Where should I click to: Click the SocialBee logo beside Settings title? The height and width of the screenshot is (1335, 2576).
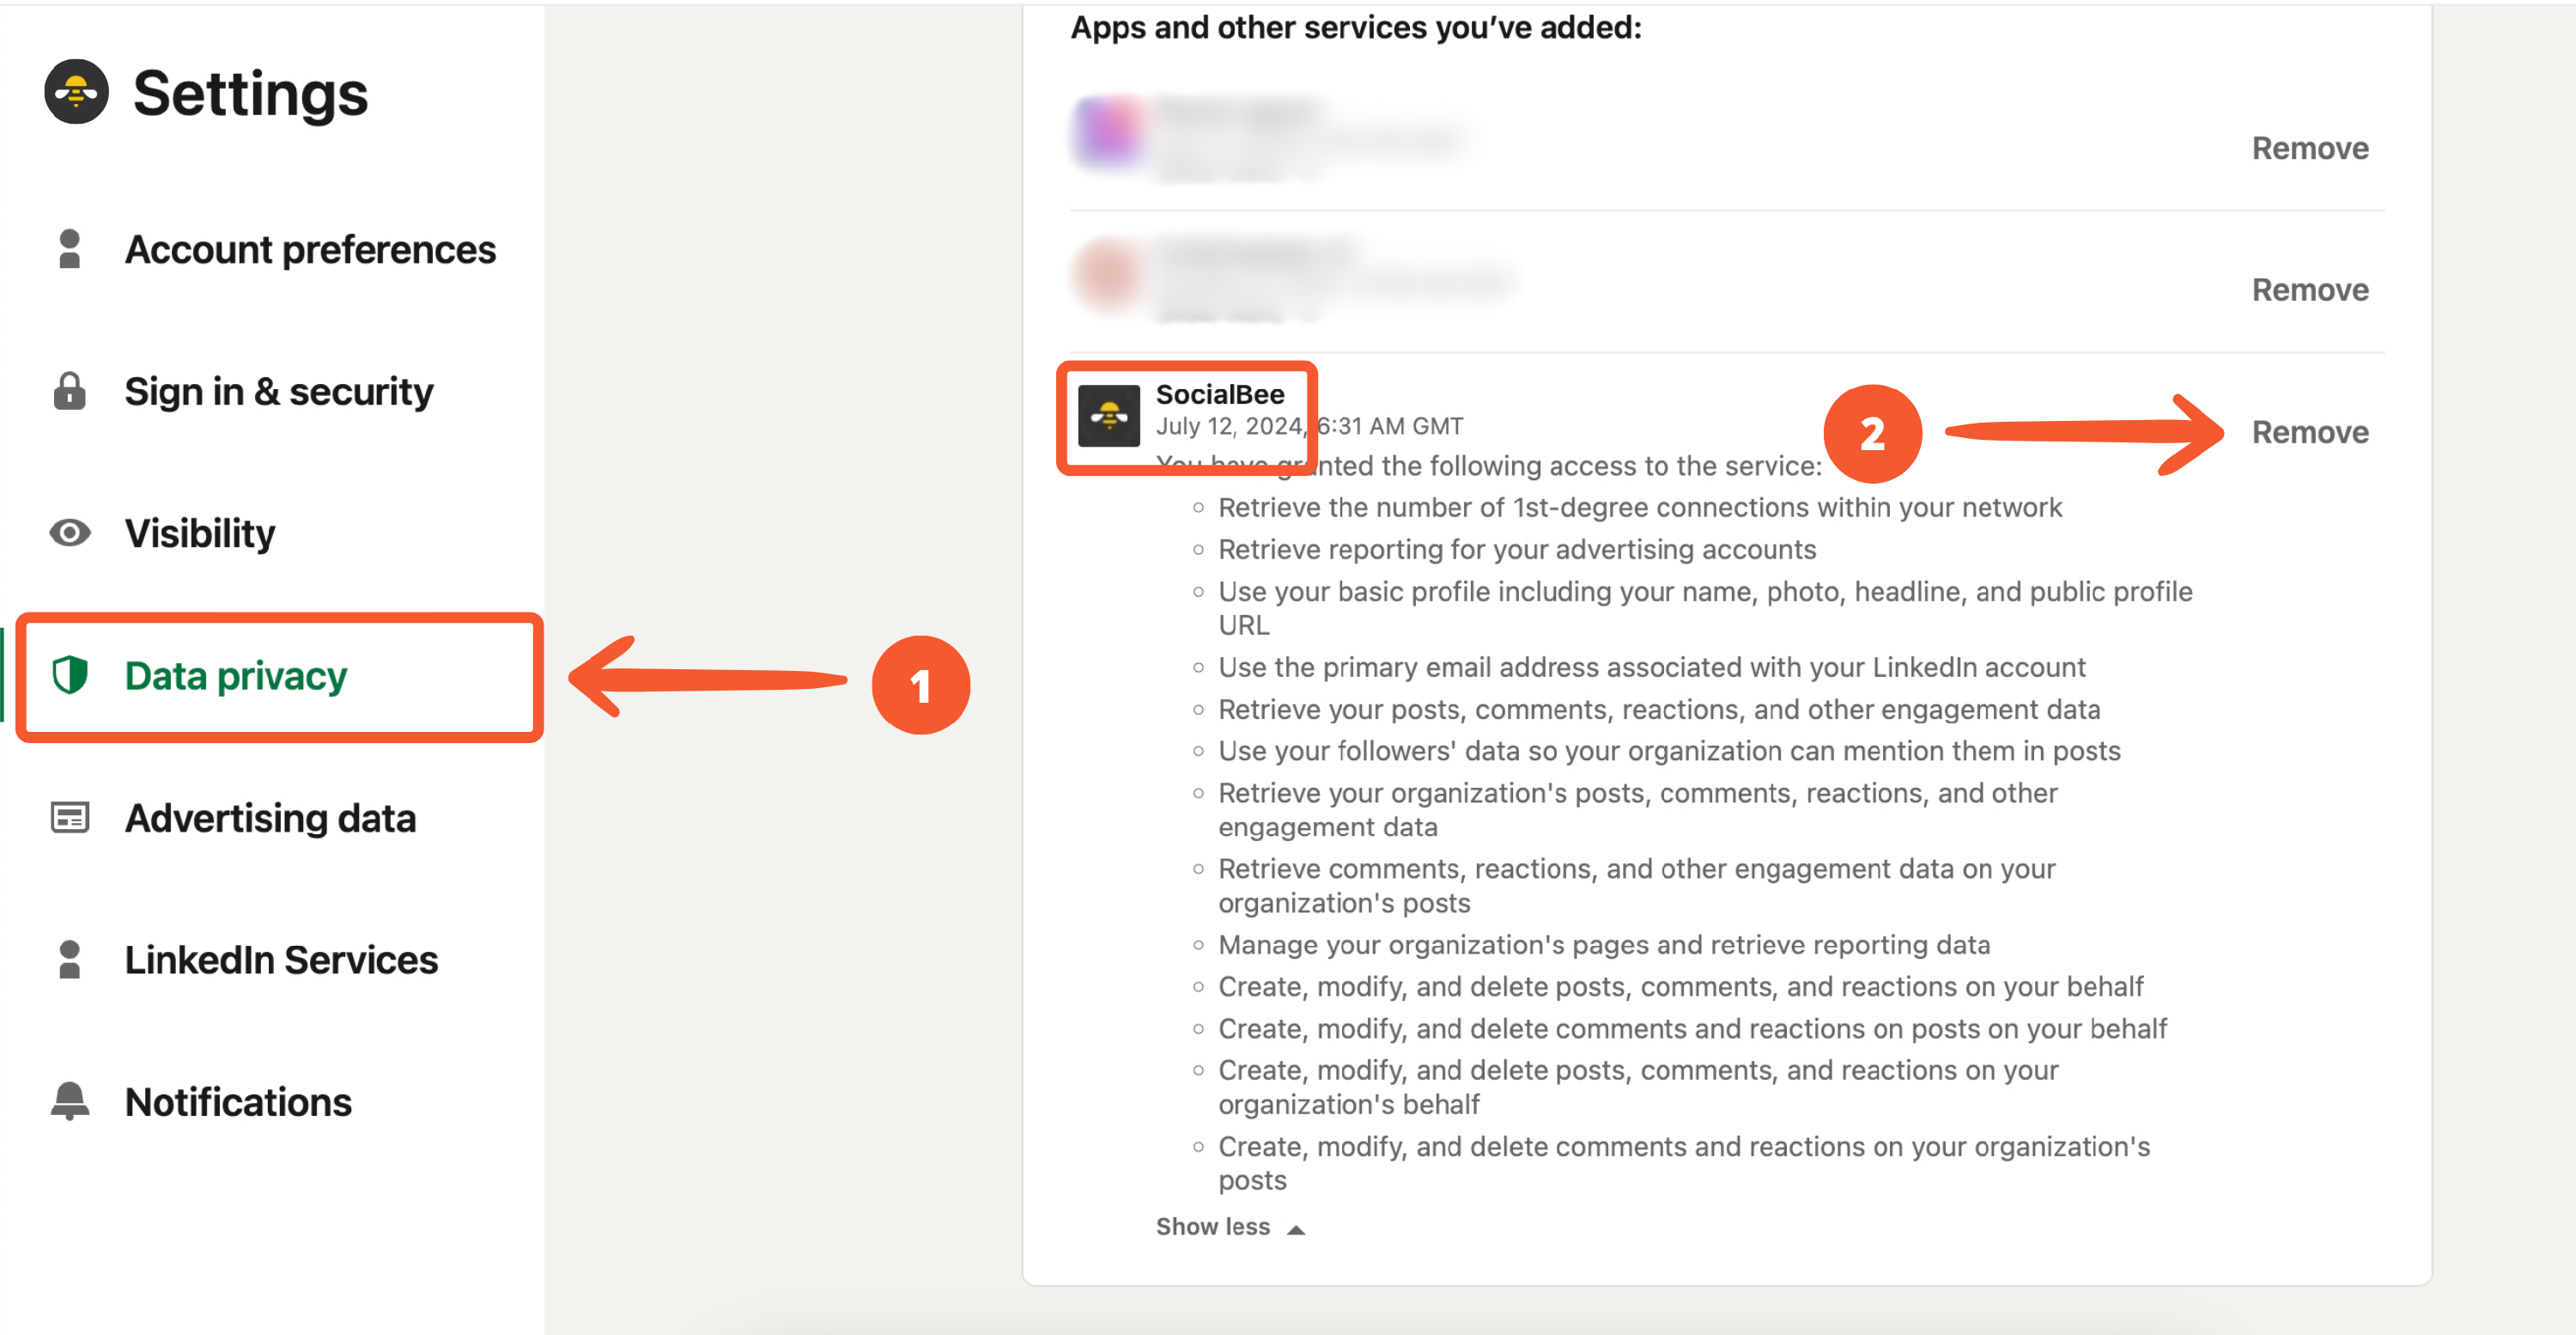click(x=76, y=92)
